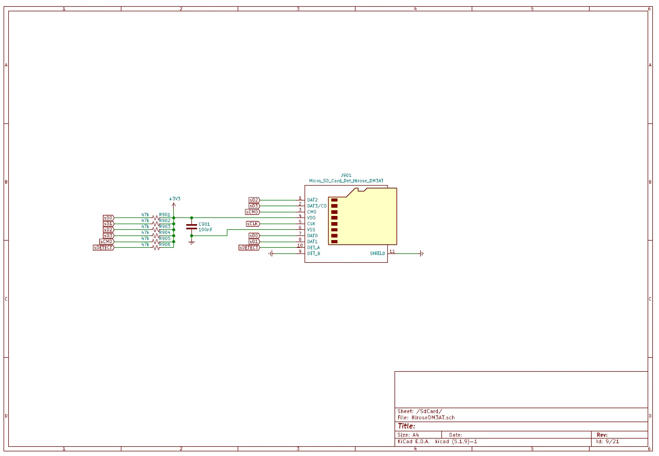Image resolution: width=659 pixels, height=456 pixels.
Task: Select pin number 6 at VSS
Action: click(x=300, y=227)
